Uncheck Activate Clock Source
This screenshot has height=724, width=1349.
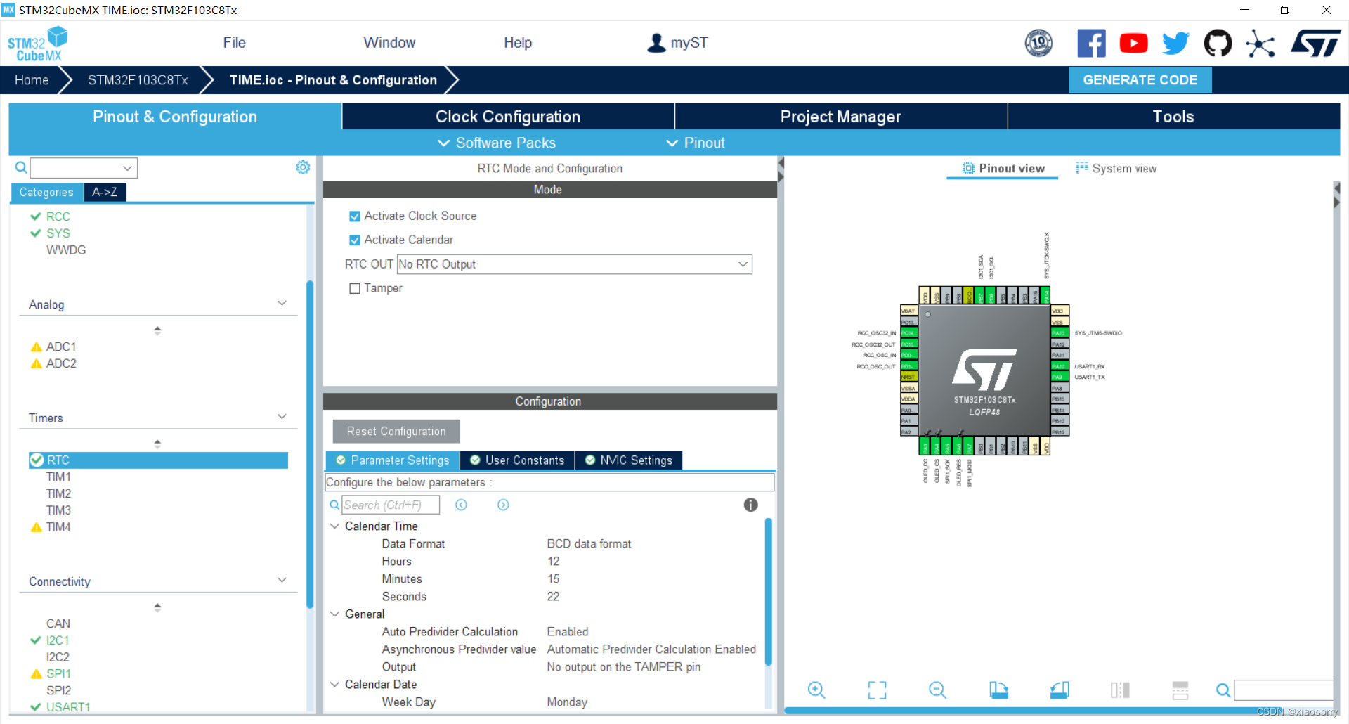click(355, 216)
